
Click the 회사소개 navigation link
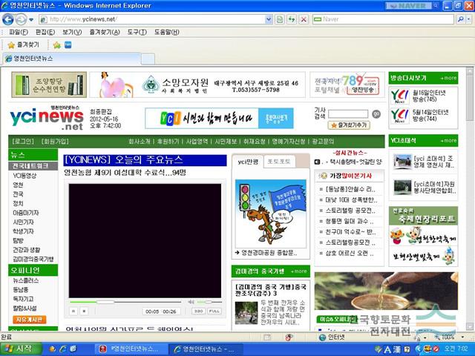(140, 142)
